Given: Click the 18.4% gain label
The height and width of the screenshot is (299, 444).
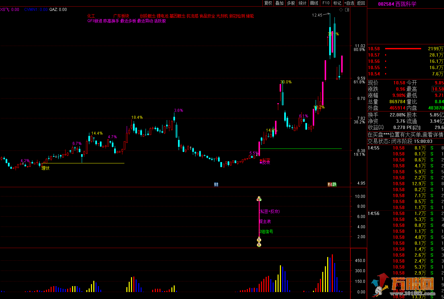Looking at the screenshot, I should [137, 117].
